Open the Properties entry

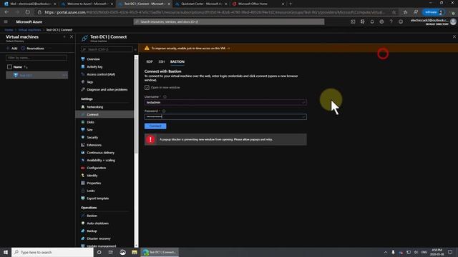point(94,183)
